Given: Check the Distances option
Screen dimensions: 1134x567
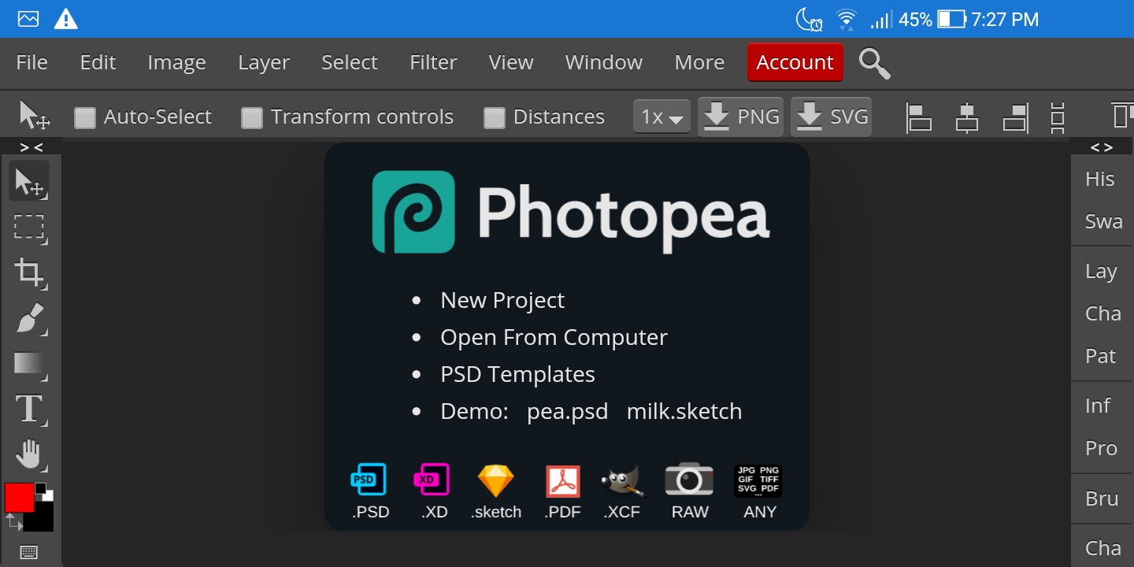Looking at the screenshot, I should (x=494, y=118).
